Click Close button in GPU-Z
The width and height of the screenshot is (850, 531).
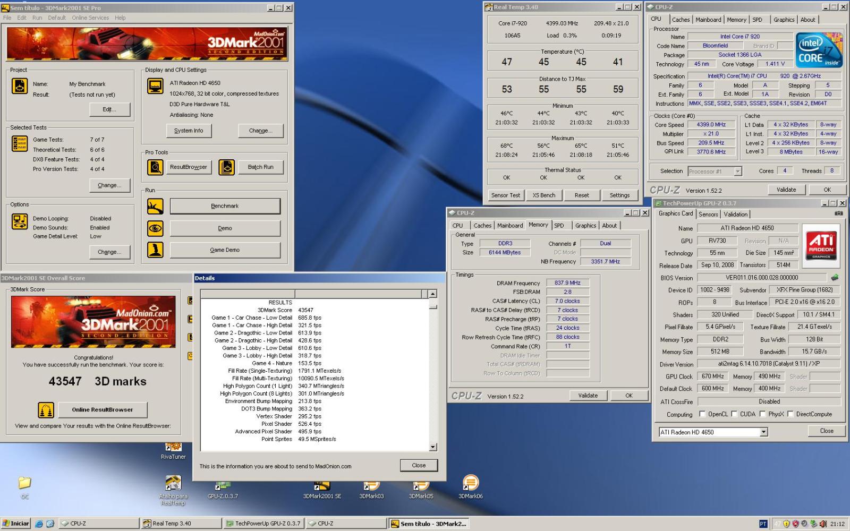827,431
